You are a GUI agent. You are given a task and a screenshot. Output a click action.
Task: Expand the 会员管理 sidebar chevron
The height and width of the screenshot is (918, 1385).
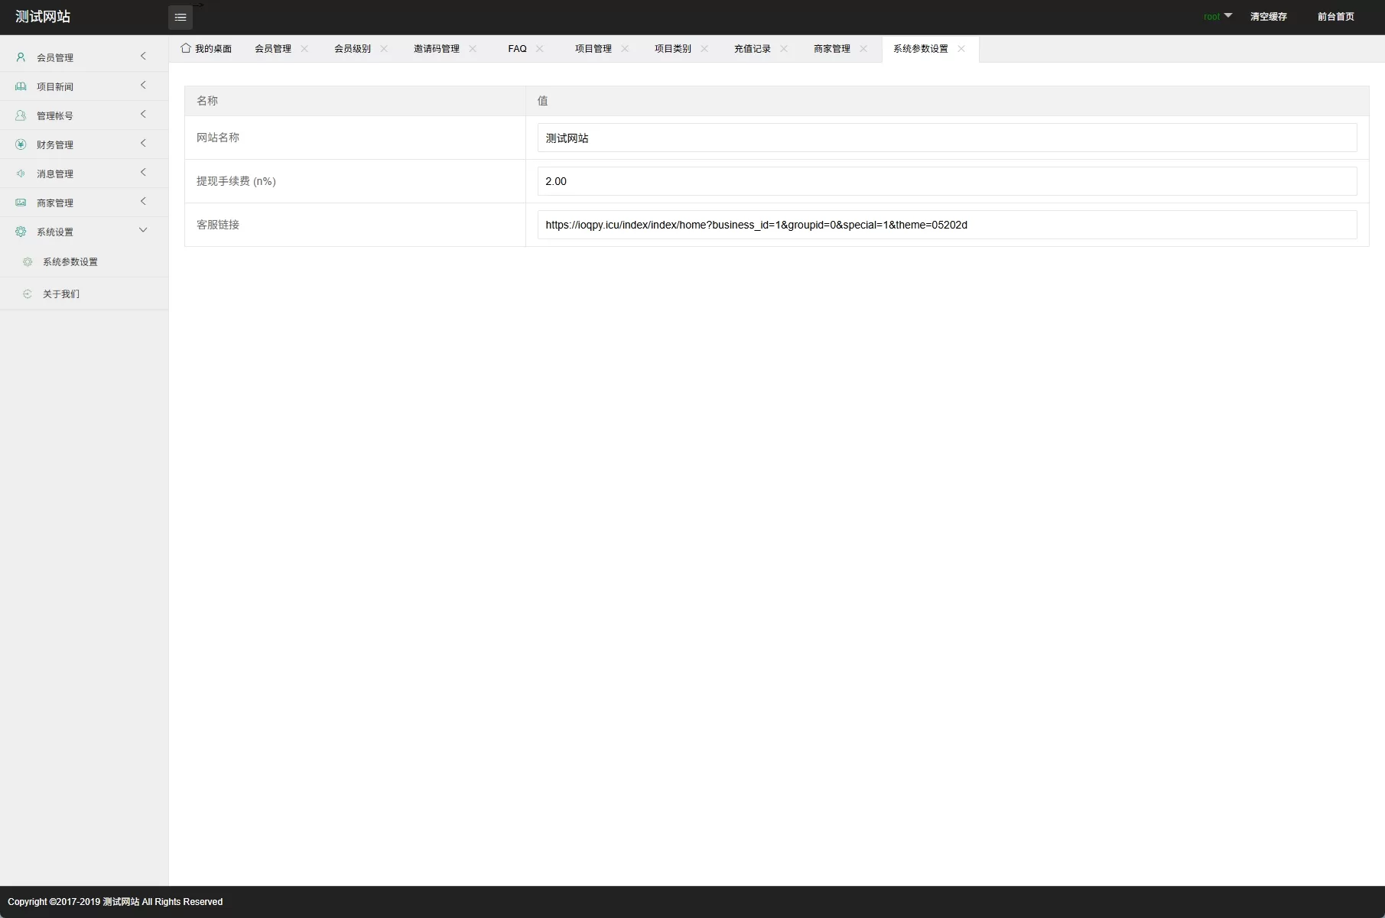coord(143,57)
